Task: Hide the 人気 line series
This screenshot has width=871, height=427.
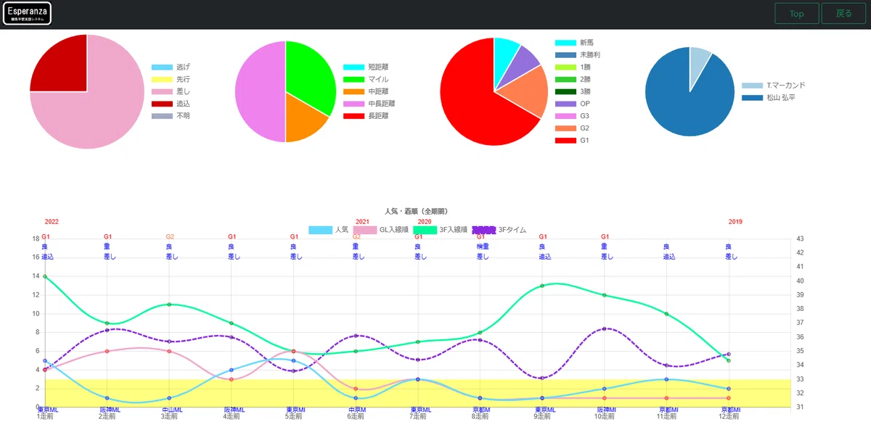Action: pos(329,230)
